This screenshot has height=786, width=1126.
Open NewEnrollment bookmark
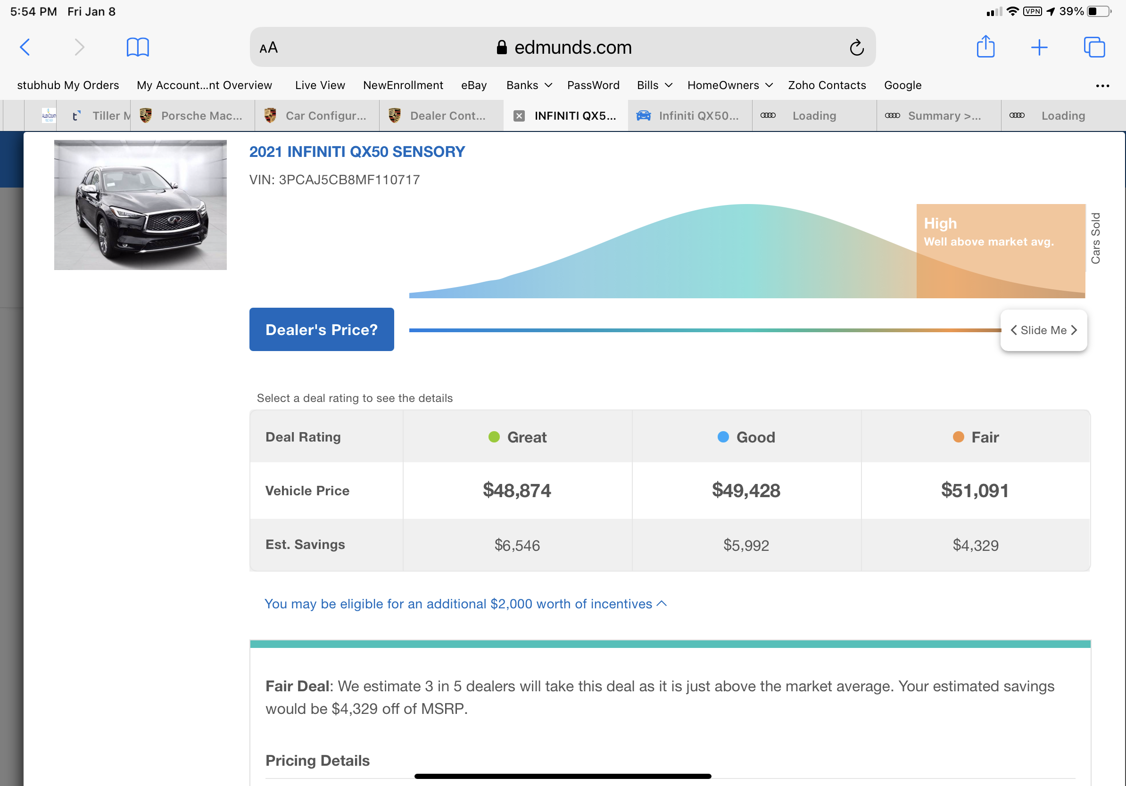point(403,85)
